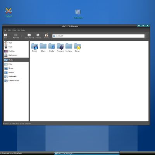Open File System in the sidebar
The width and height of the screenshot is (155, 155).
pyautogui.click(x=16, y=55)
